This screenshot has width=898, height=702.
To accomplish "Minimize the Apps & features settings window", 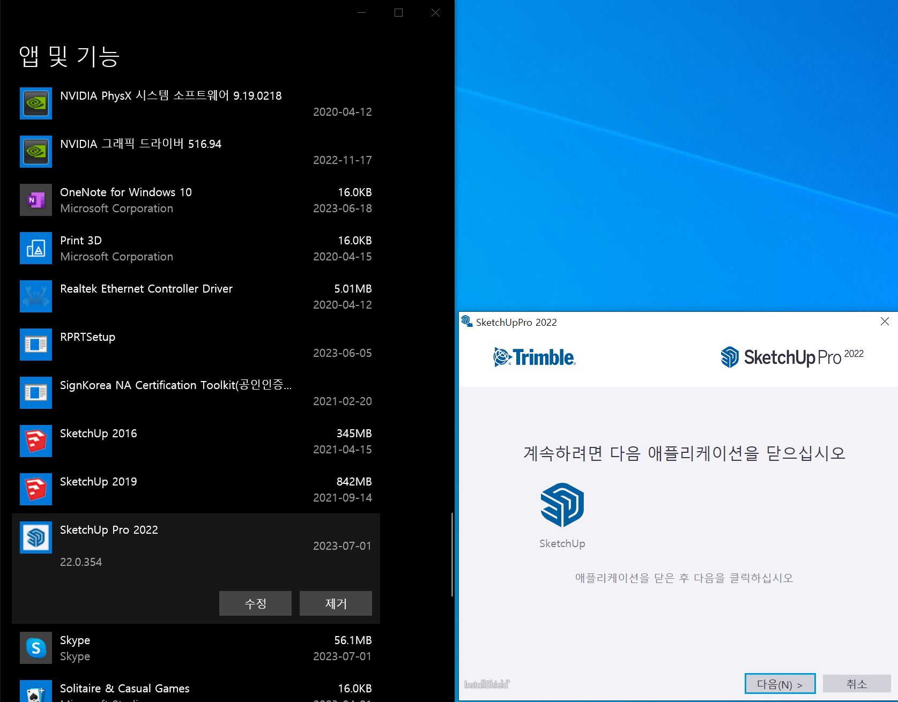I will click(362, 12).
